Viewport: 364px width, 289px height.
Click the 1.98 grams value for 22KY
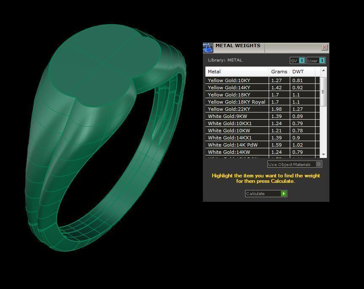(277, 109)
